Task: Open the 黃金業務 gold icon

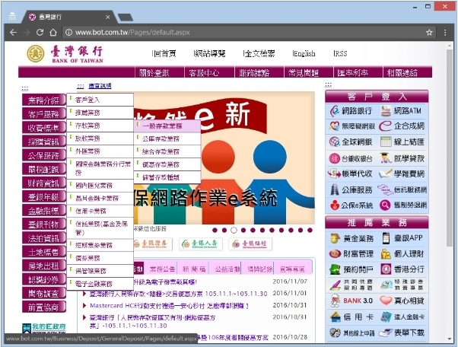Action: click(335, 238)
